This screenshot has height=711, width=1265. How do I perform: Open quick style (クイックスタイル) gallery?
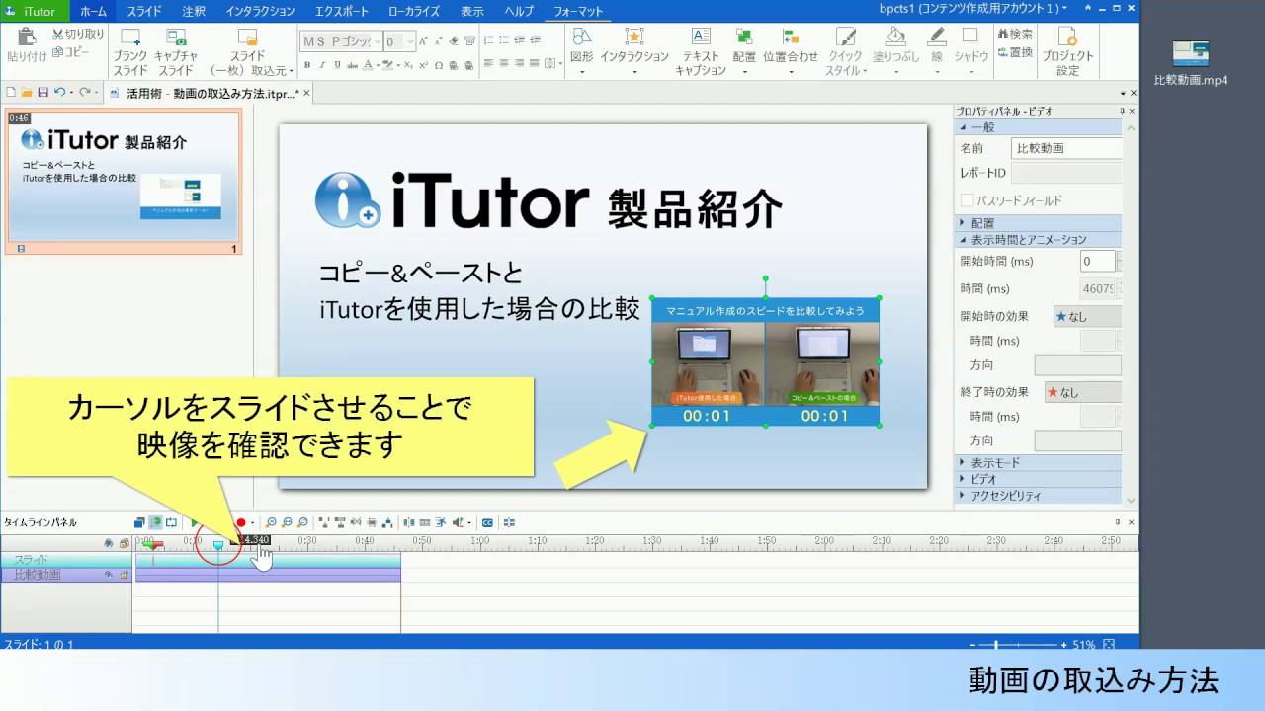[845, 51]
